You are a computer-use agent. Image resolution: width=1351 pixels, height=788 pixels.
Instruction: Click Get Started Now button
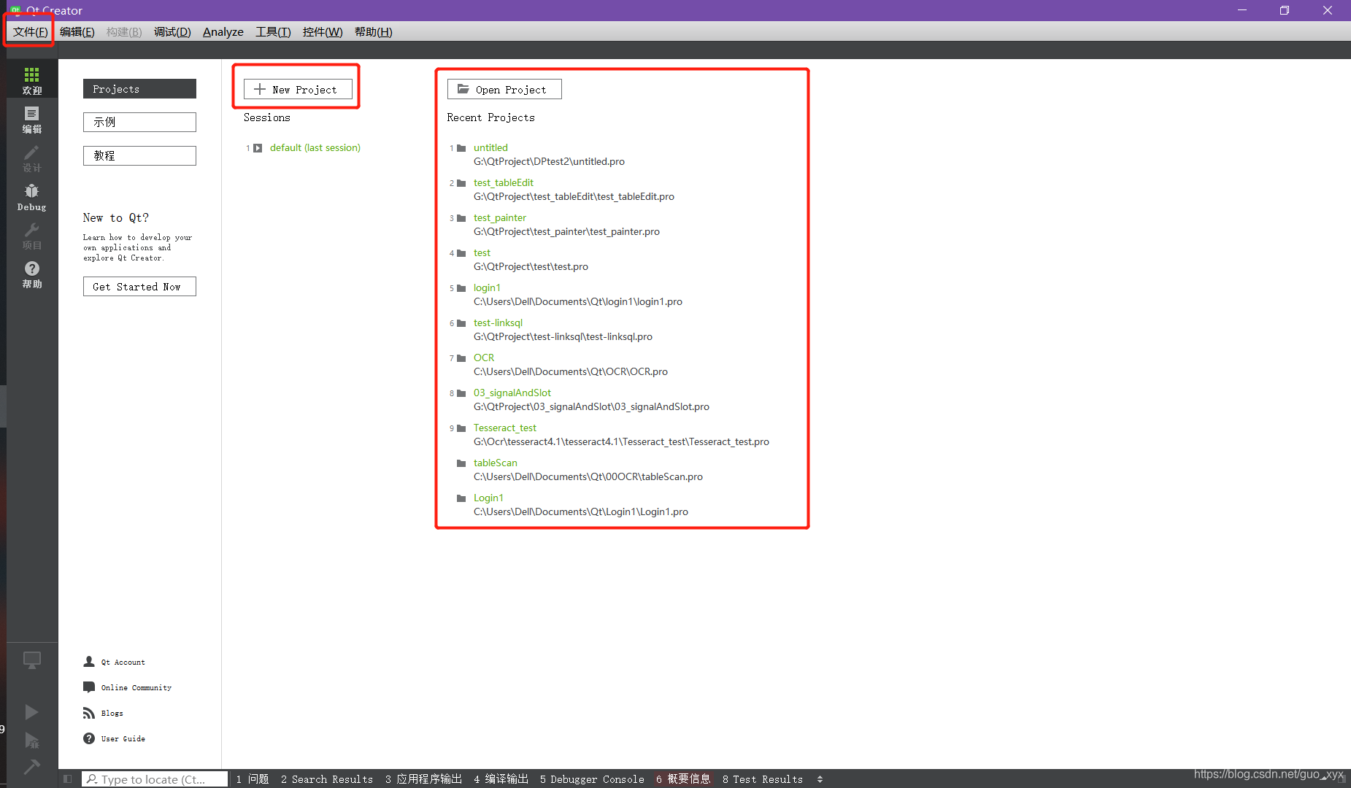(x=139, y=287)
